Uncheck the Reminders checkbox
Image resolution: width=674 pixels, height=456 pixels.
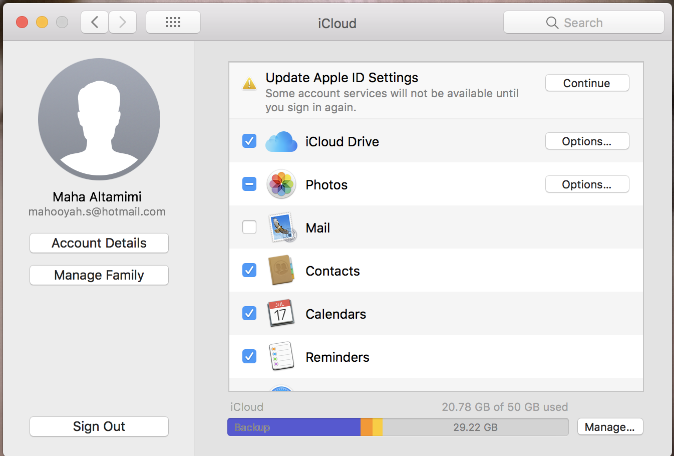pyautogui.click(x=249, y=356)
